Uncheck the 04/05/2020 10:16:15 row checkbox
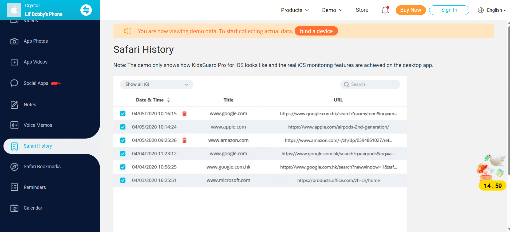The image size is (510, 232). (123, 114)
